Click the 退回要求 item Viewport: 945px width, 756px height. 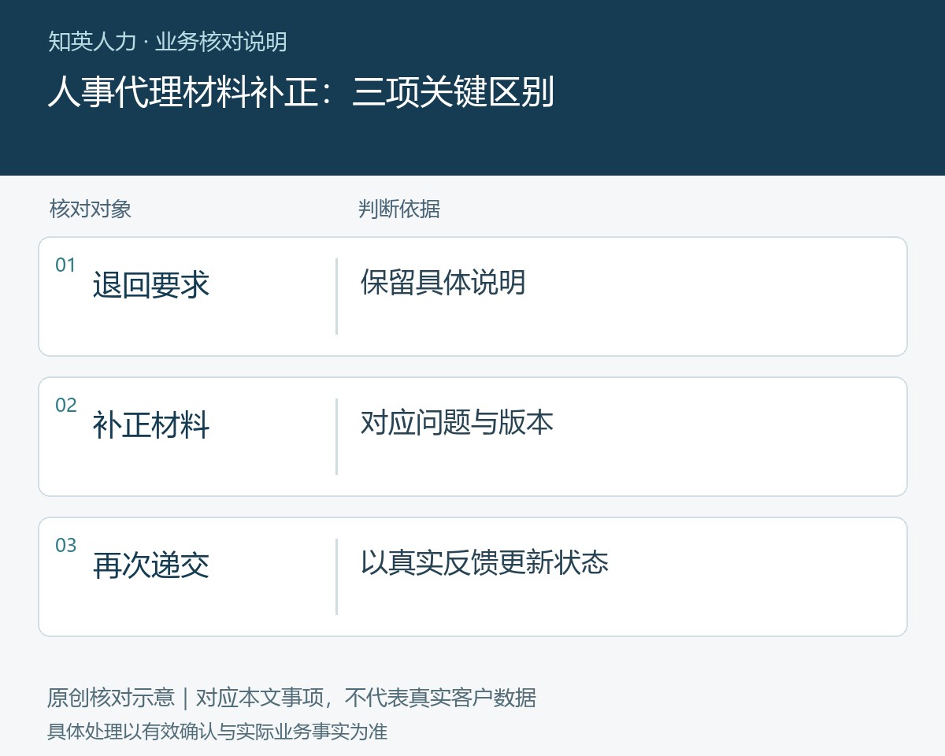click(151, 284)
